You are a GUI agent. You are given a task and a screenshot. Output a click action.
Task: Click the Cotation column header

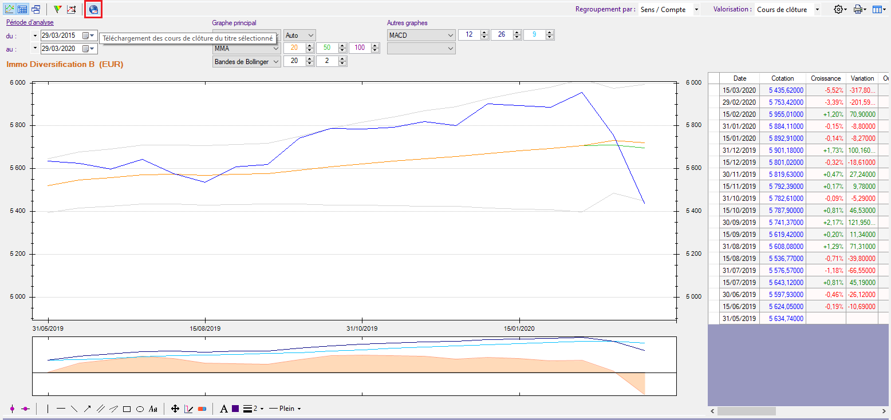(782, 78)
